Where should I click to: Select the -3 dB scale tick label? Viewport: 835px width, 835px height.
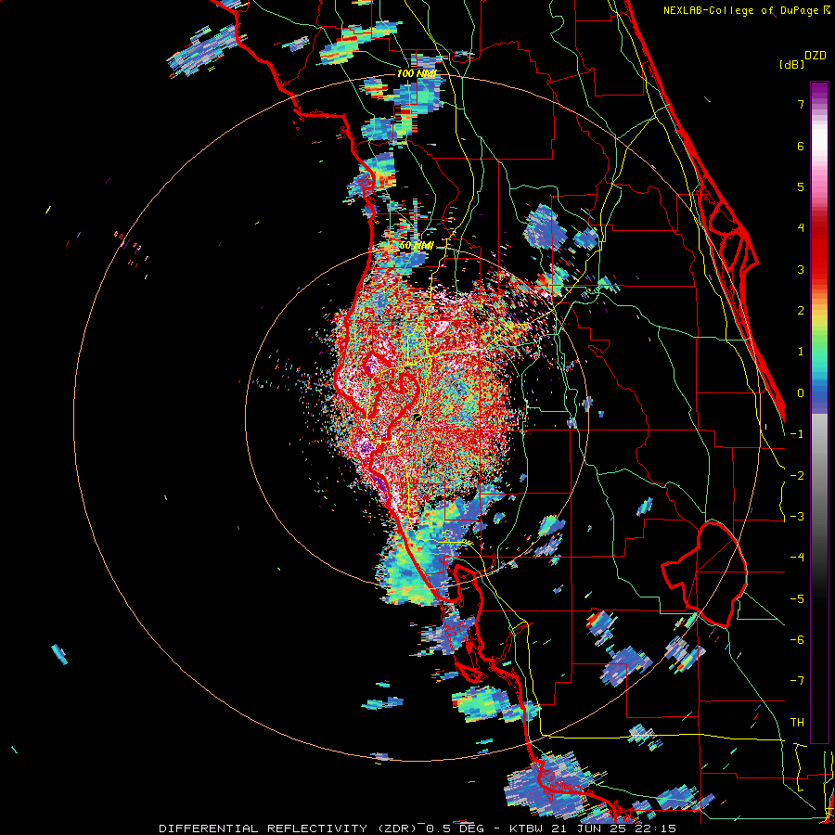(x=797, y=517)
